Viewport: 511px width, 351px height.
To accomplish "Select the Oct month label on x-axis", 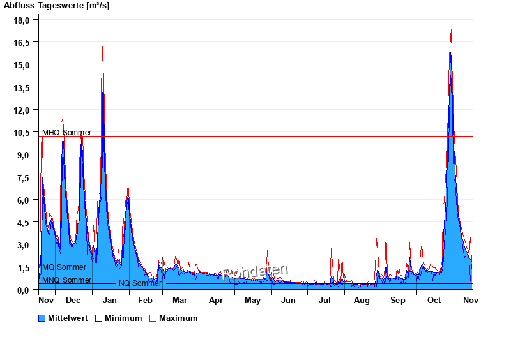I will coord(434,300).
